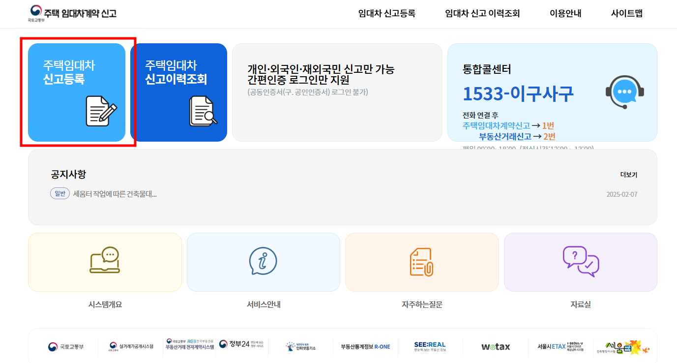
Task: Click 부동산거래신고 → 2번 text
Action: pyautogui.click(x=517, y=137)
